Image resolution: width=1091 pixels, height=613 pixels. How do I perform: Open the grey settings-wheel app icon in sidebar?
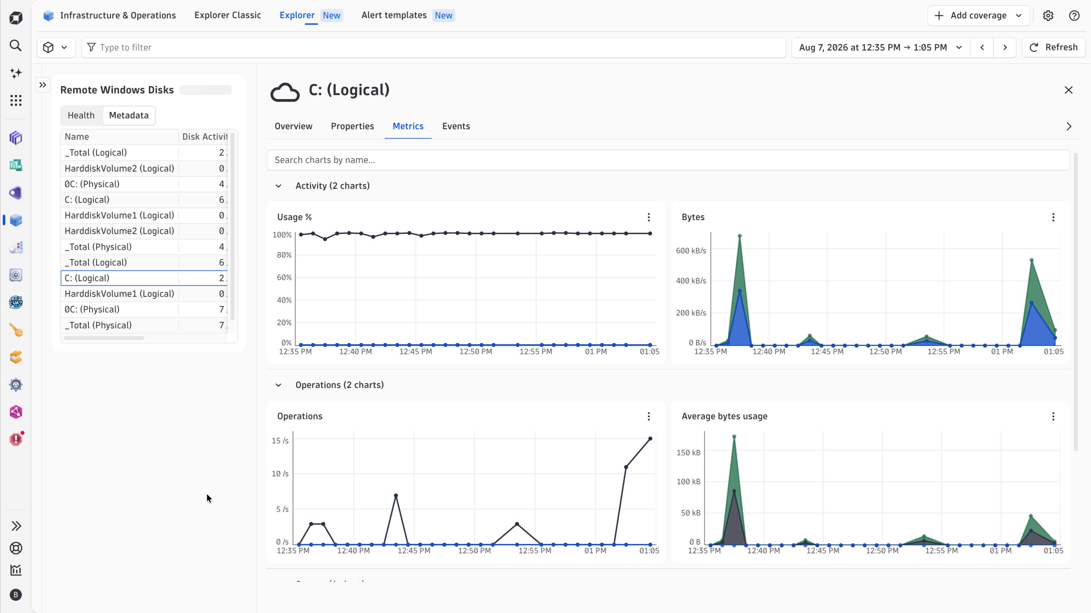click(x=16, y=385)
